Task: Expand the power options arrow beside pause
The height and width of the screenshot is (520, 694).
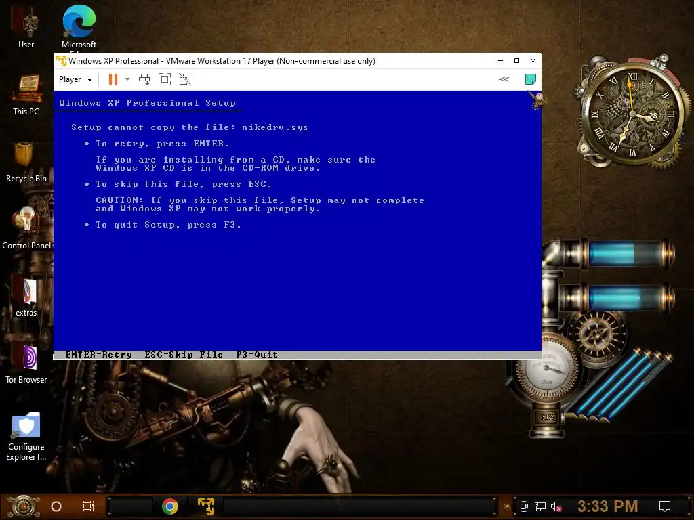Action: [x=127, y=79]
